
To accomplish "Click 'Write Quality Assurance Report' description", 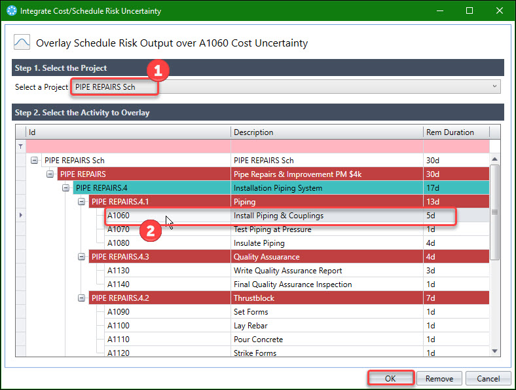I will click(x=287, y=271).
